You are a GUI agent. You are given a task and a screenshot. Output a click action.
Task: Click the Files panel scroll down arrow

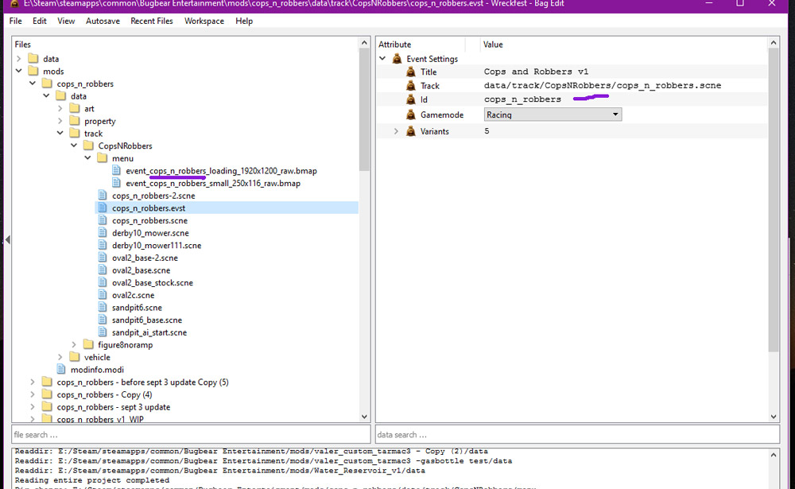[x=364, y=417]
